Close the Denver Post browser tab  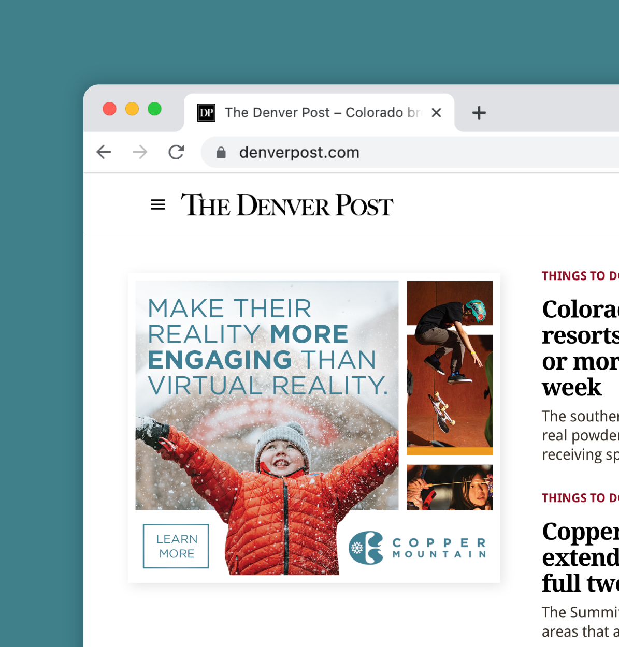[x=437, y=112]
